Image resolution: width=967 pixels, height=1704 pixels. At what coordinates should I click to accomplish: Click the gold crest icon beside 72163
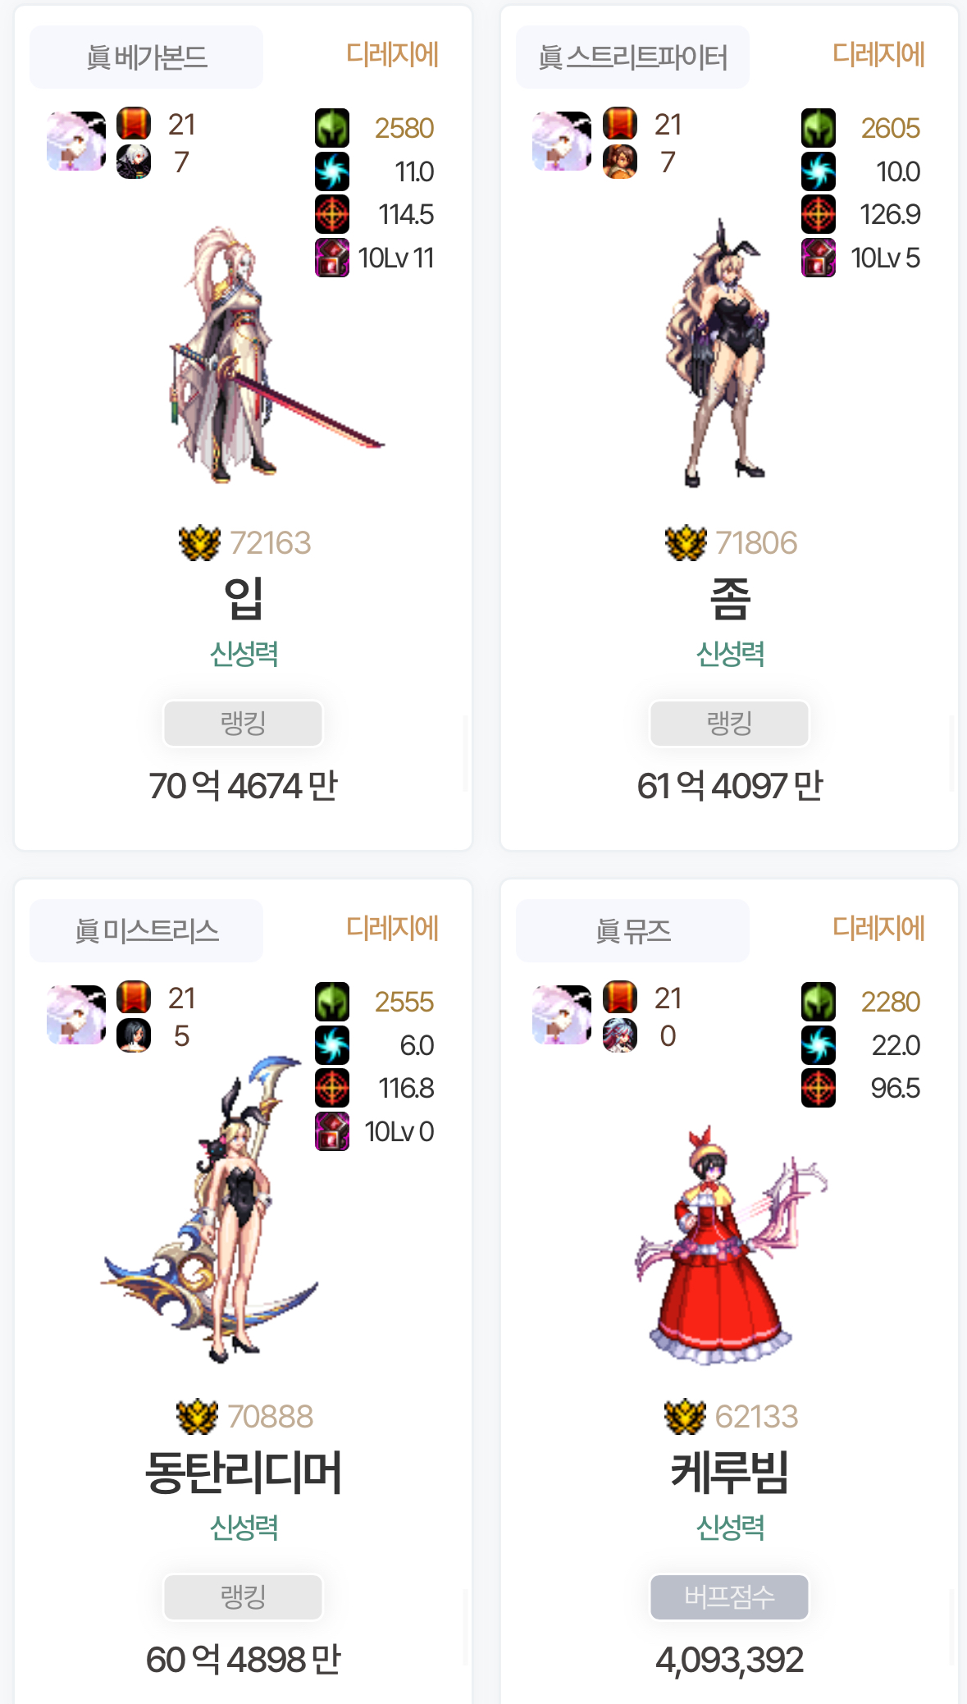(199, 543)
